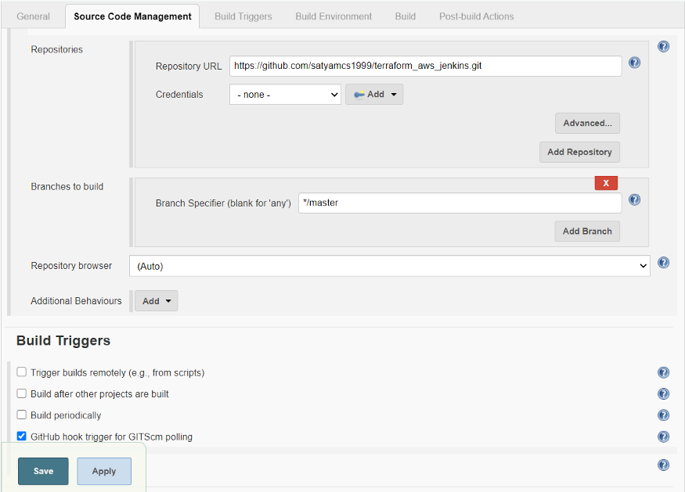Open help icon beside Repositories section

tap(663, 46)
